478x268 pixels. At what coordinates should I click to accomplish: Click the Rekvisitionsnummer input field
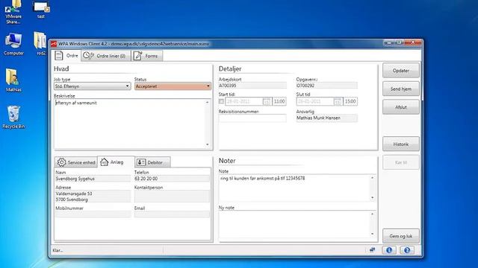[252, 118]
